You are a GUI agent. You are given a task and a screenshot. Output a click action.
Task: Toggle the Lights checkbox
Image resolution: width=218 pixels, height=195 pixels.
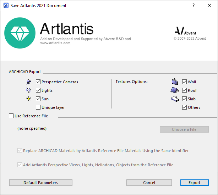click(38, 90)
